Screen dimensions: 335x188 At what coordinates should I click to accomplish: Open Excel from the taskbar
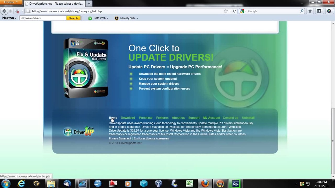coord(189,184)
